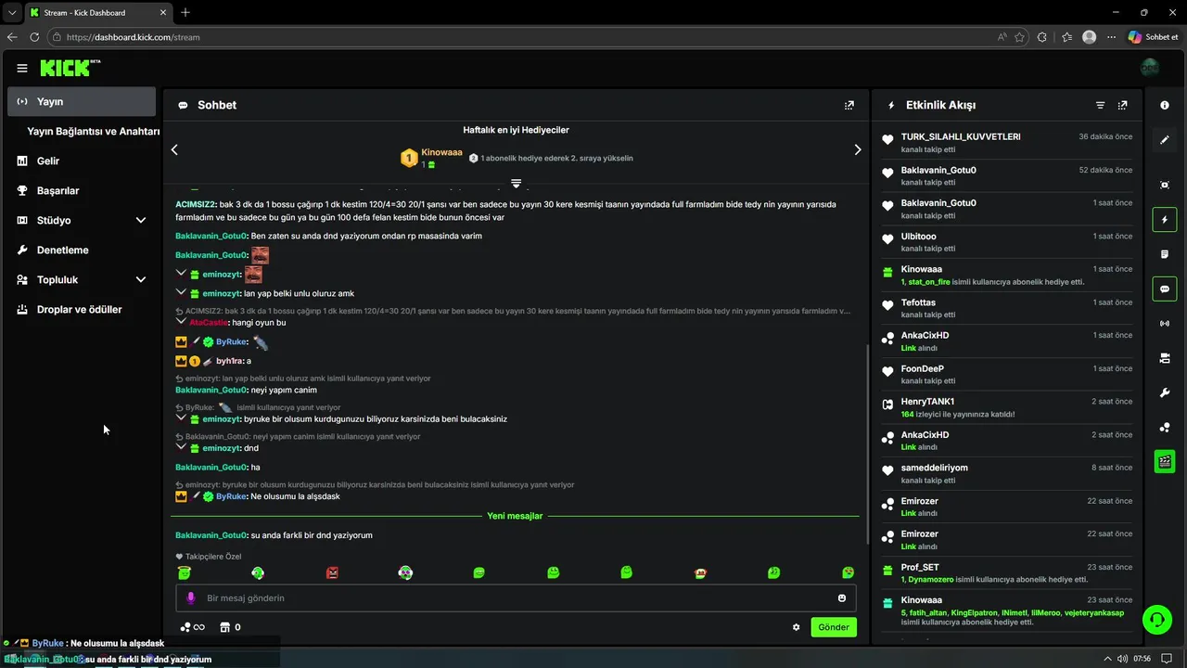Select Yayın in the sidebar
1187x668 pixels.
(82, 101)
